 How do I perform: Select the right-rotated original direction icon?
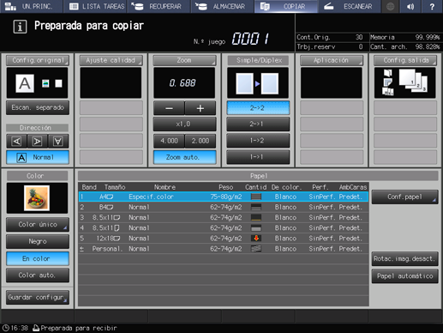[37, 142]
